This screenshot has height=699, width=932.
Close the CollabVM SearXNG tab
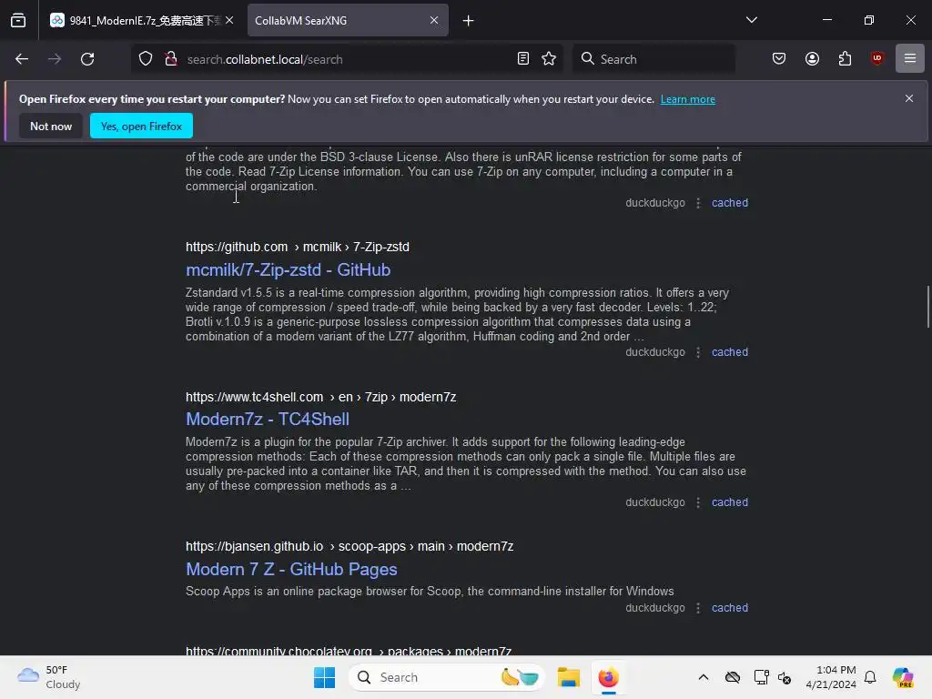tap(434, 20)
